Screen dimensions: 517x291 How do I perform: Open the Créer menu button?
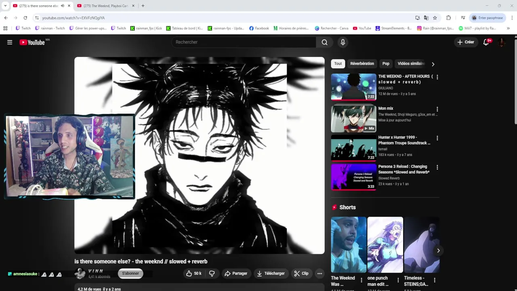pos(466,42)
